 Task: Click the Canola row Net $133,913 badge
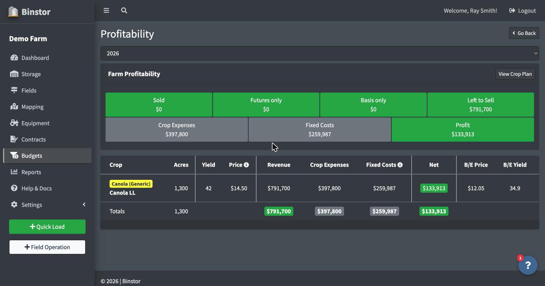click(434, 188)
